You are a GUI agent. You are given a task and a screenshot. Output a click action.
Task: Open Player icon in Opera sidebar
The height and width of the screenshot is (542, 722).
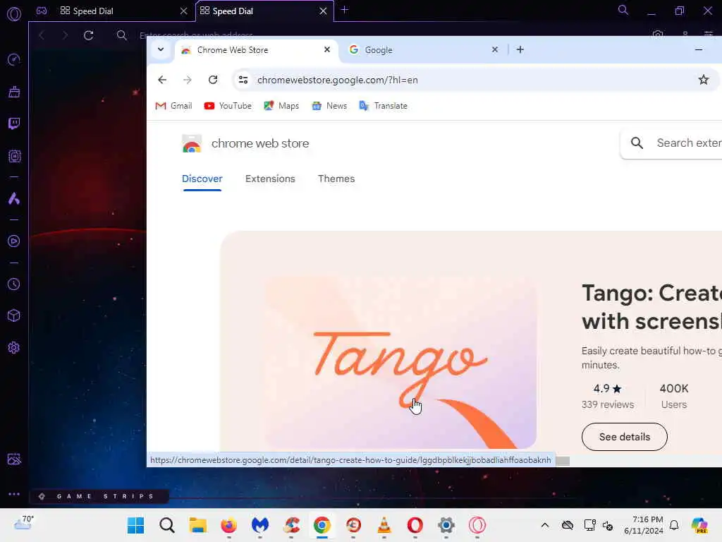pos(14,241)
